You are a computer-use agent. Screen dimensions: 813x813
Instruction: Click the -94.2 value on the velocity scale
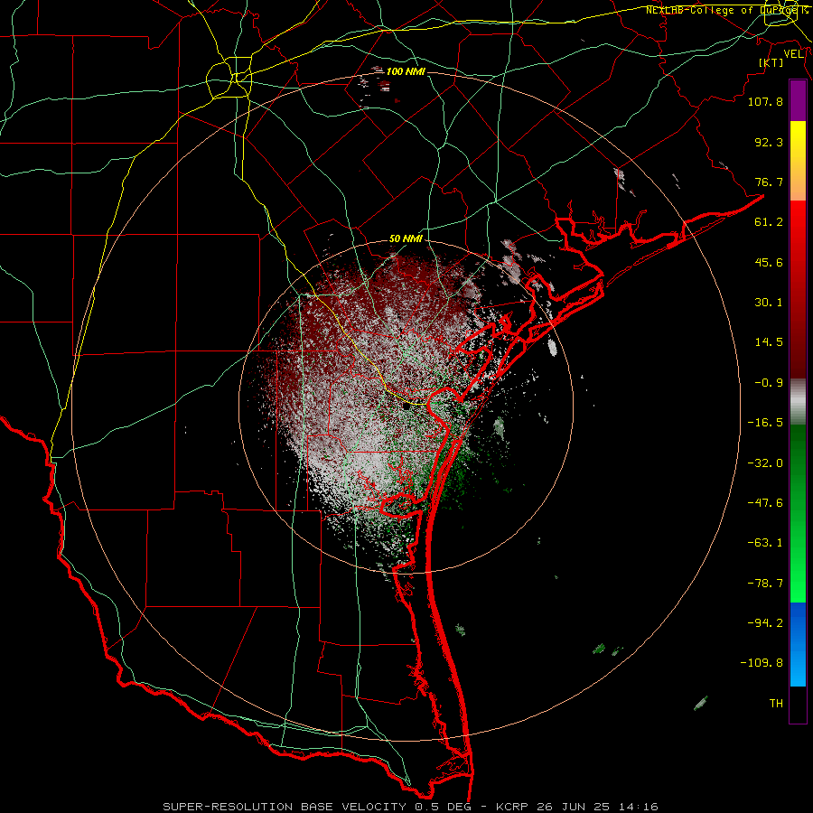[x=765, y=622]
